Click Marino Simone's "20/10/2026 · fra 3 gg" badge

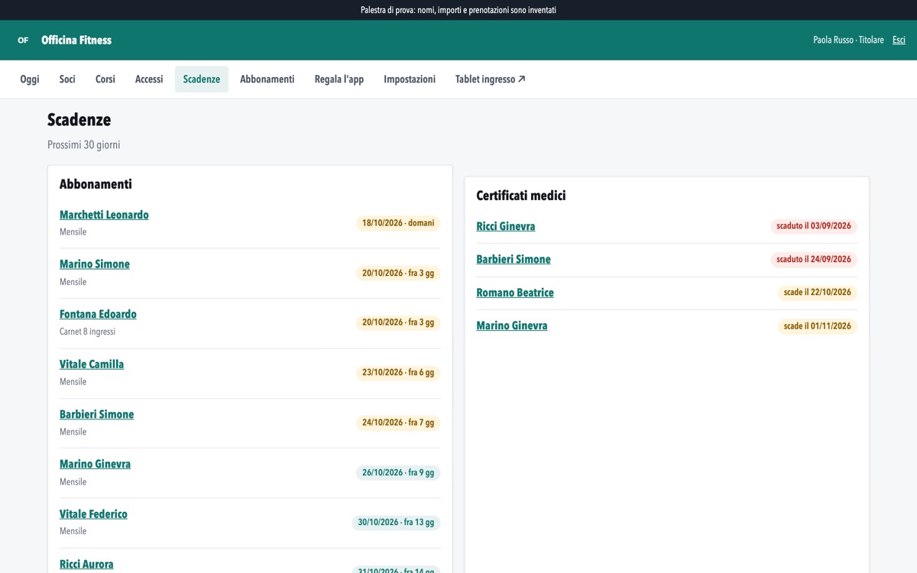coord(398,273)
